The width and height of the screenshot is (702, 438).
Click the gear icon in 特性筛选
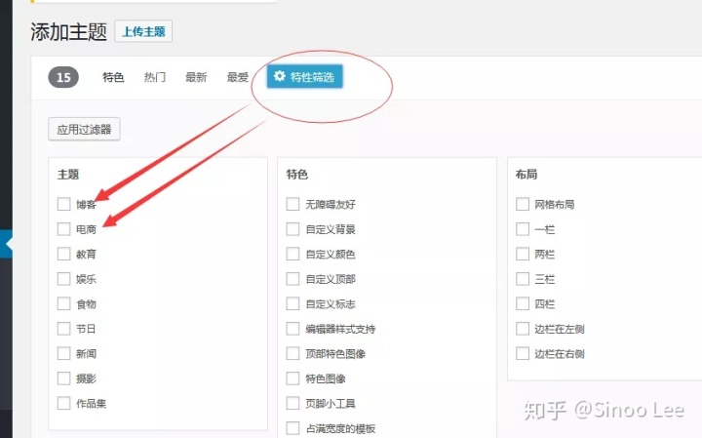(280, 76)
